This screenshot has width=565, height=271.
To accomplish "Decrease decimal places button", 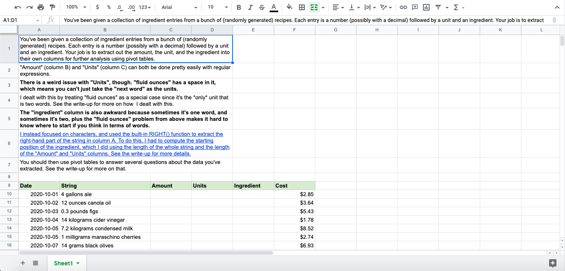I will (x=120, y=7).
